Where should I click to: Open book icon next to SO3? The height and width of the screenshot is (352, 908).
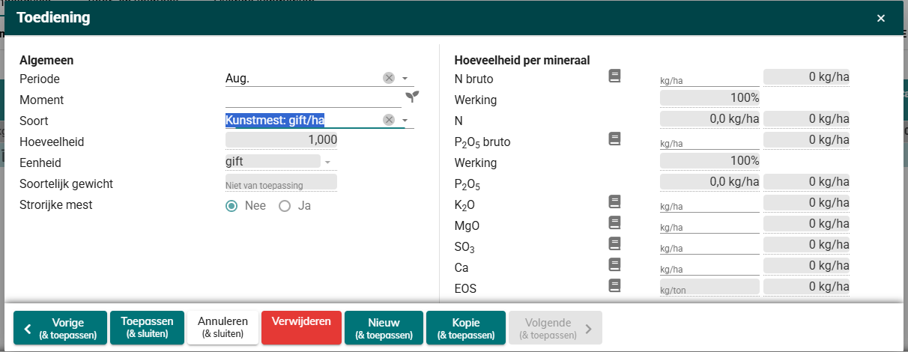coord(615,243)
